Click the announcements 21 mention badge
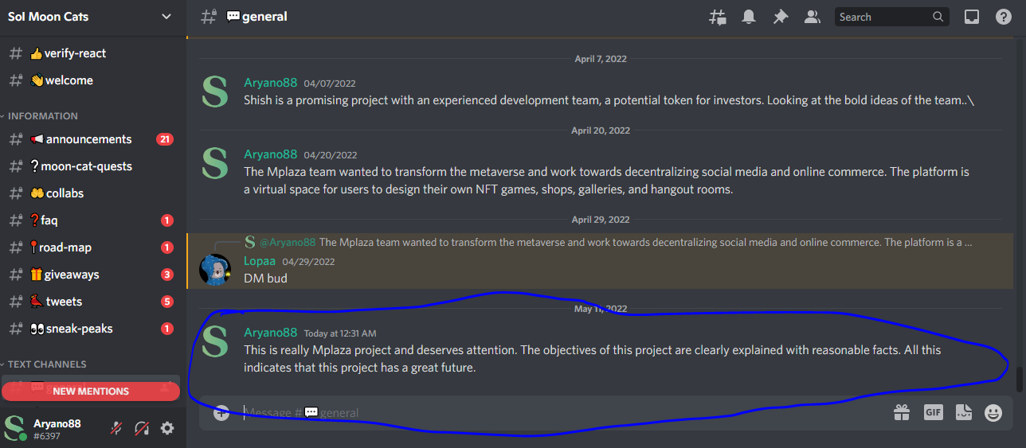 (x=165, y=139)
